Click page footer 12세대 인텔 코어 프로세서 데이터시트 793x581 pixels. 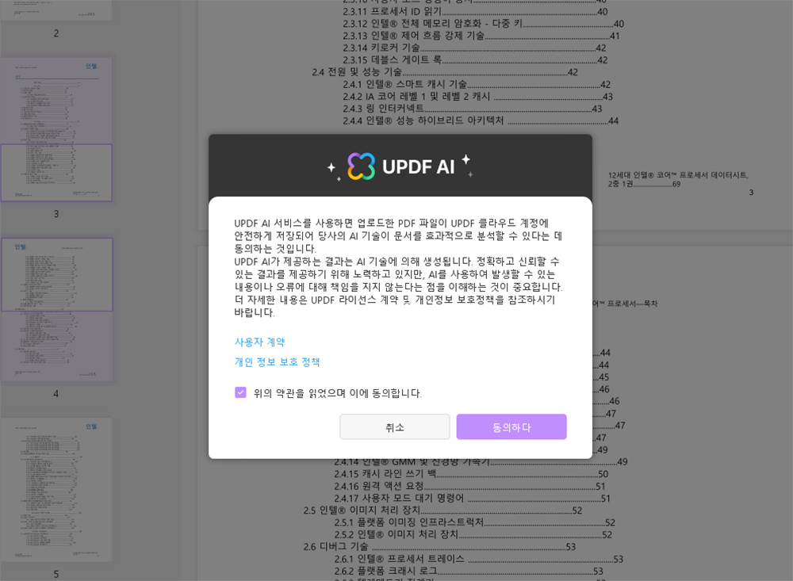click(678, 179)
